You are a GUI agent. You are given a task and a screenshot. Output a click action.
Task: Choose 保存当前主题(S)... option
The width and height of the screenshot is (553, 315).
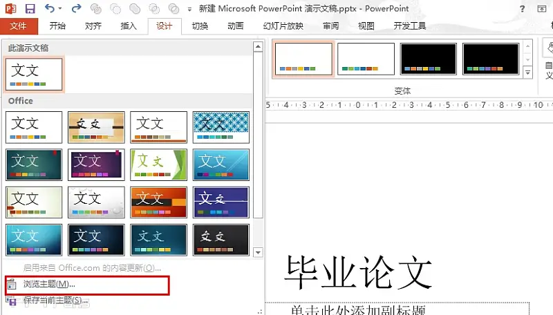[x=56, y=301]
